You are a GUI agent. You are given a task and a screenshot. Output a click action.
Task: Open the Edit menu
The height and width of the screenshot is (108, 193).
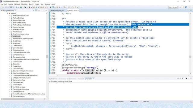tap(6, 4)
